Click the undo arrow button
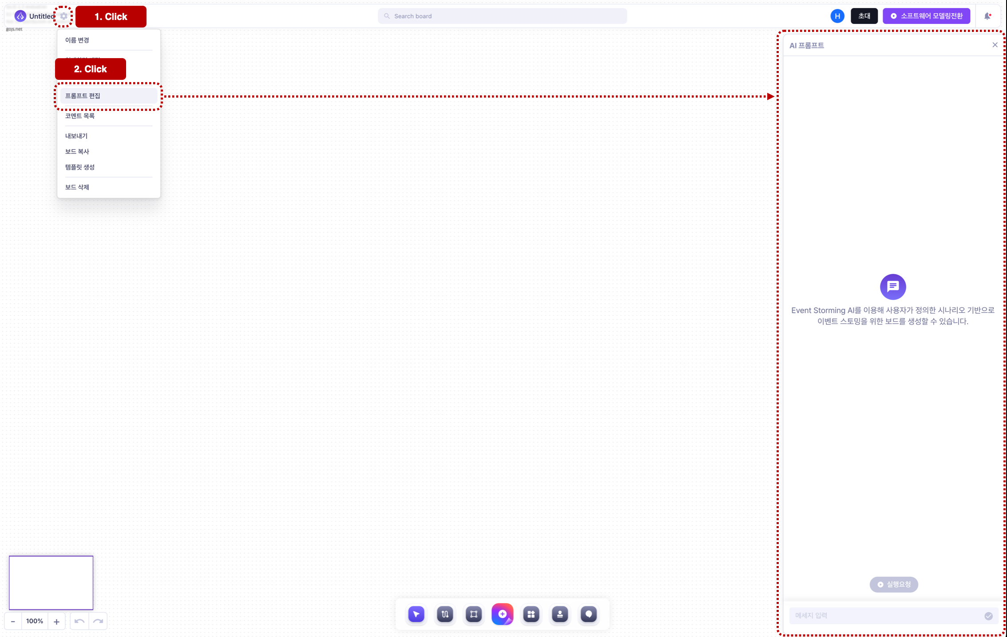Screen dimensions: 1007x637 tap(79, 621)
